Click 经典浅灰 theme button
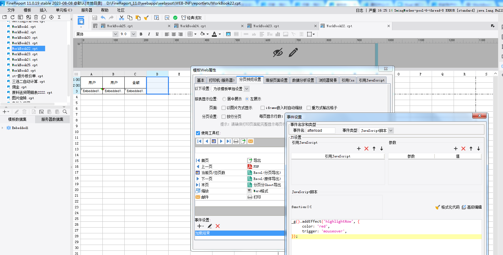This screenshot has width=503, height=255. (x=191, y=18)
